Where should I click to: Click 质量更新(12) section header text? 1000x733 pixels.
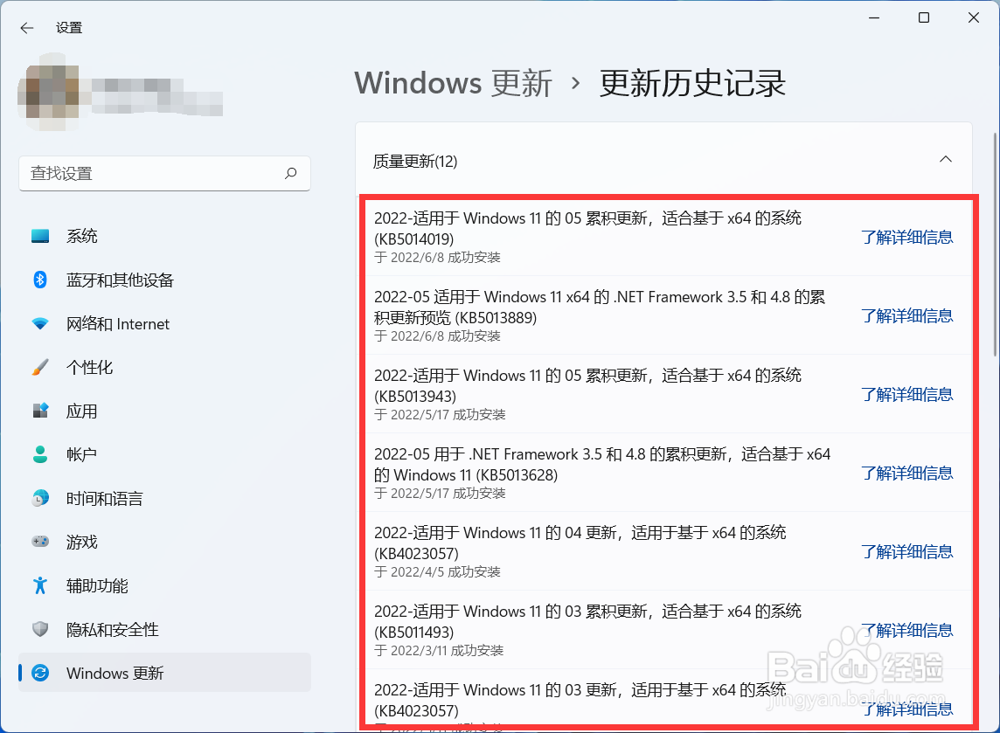pyautogui.click(x=415, y=162)
